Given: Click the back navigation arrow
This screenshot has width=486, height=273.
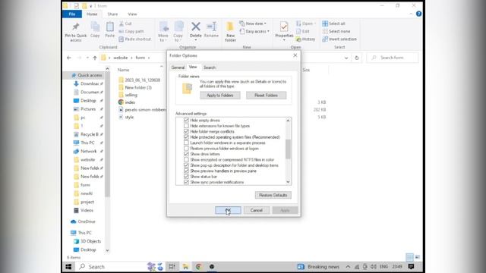Looking at the screenshot, I should (x=69, y=58).
